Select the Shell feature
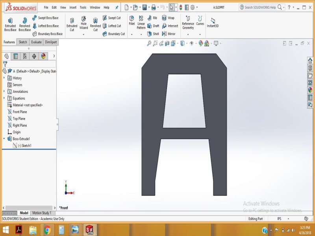Screen dimensions: 315x236 [153, 34]
